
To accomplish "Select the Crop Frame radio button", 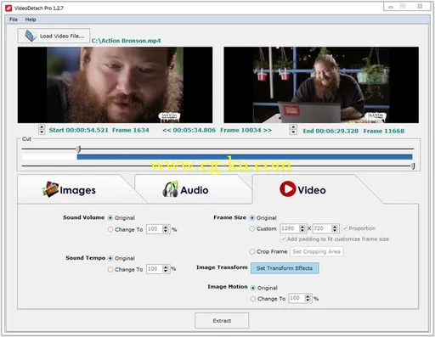I will point(252,251).
